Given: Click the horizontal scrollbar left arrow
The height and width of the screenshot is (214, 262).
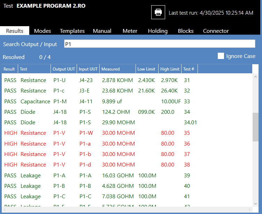Looking at the screenshot, I should (5, 210).
